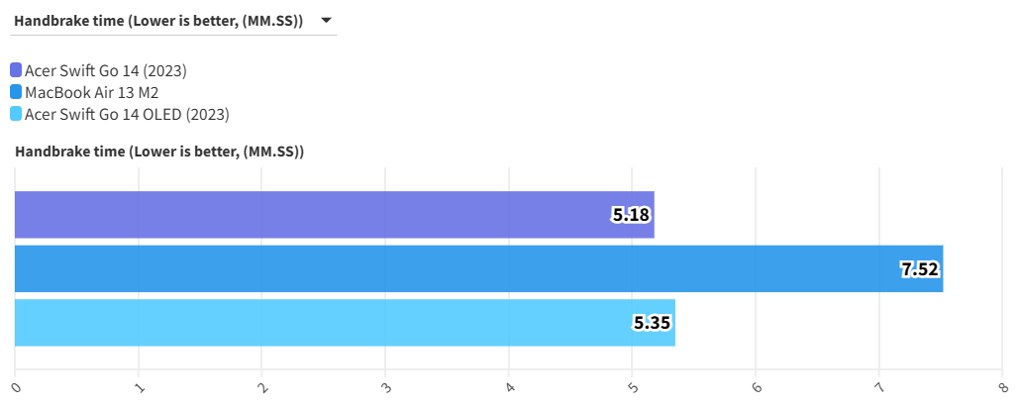Click the bold chart title above bars
This screenshot has height=409, width=1022.
[x=158, y=152]
